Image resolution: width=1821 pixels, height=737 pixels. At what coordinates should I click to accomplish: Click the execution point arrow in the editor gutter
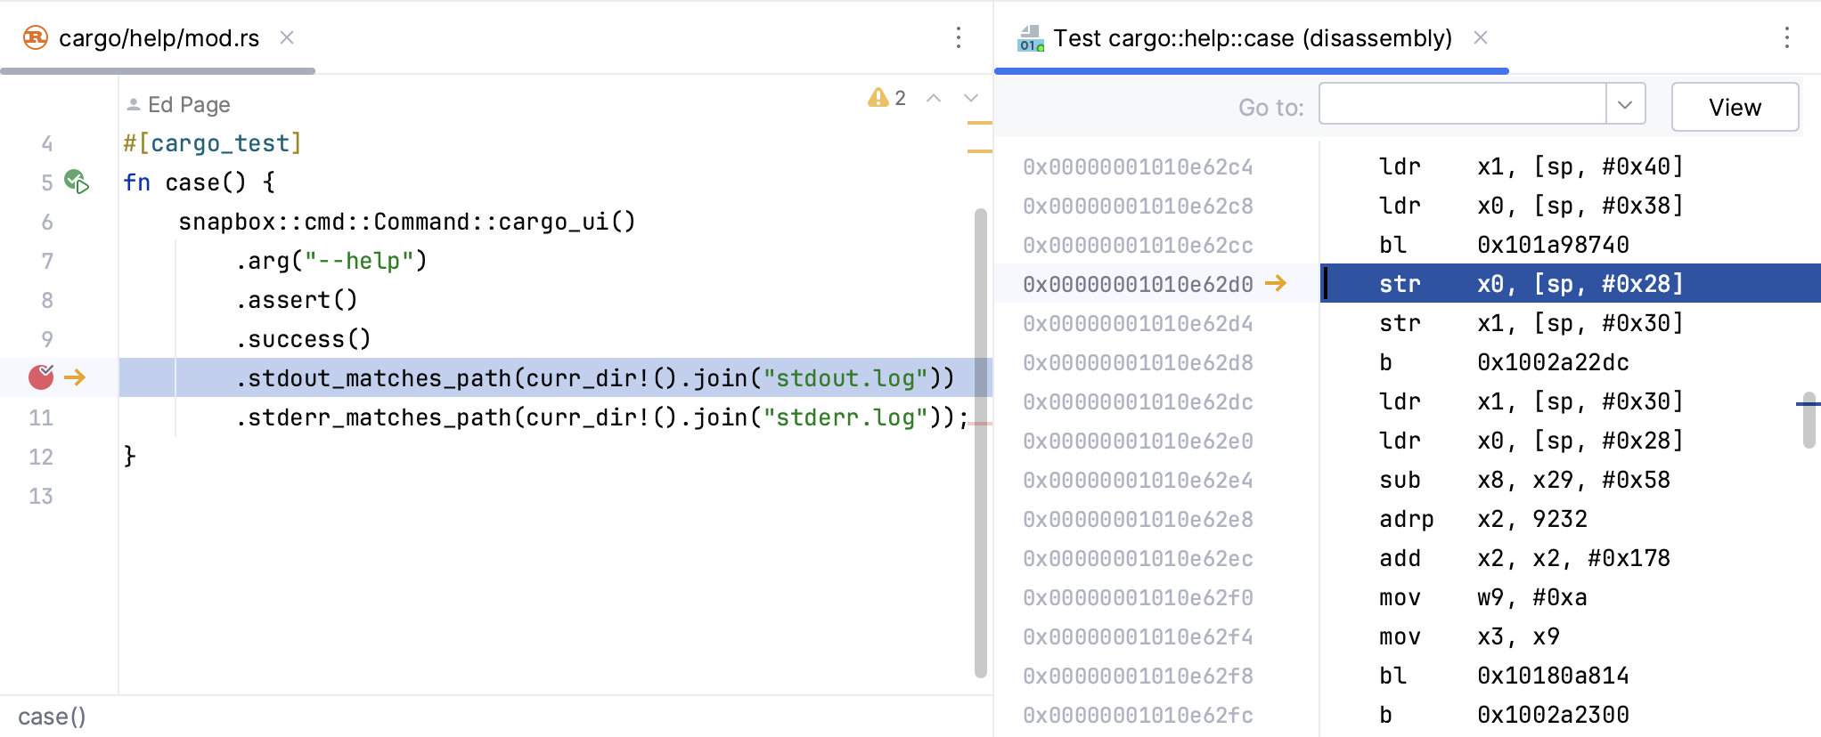[x=76, y=377]
